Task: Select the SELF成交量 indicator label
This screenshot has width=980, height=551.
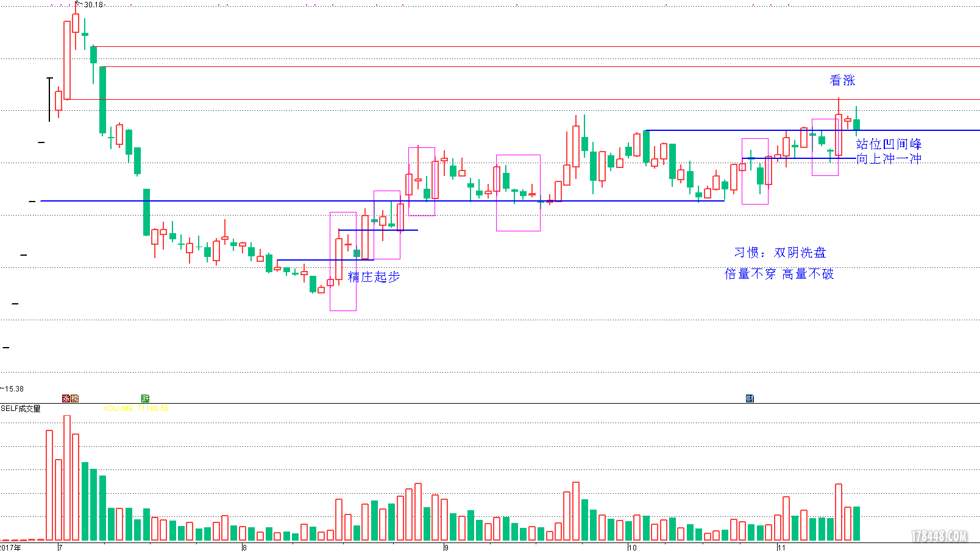Action: [x=21, y=409]
